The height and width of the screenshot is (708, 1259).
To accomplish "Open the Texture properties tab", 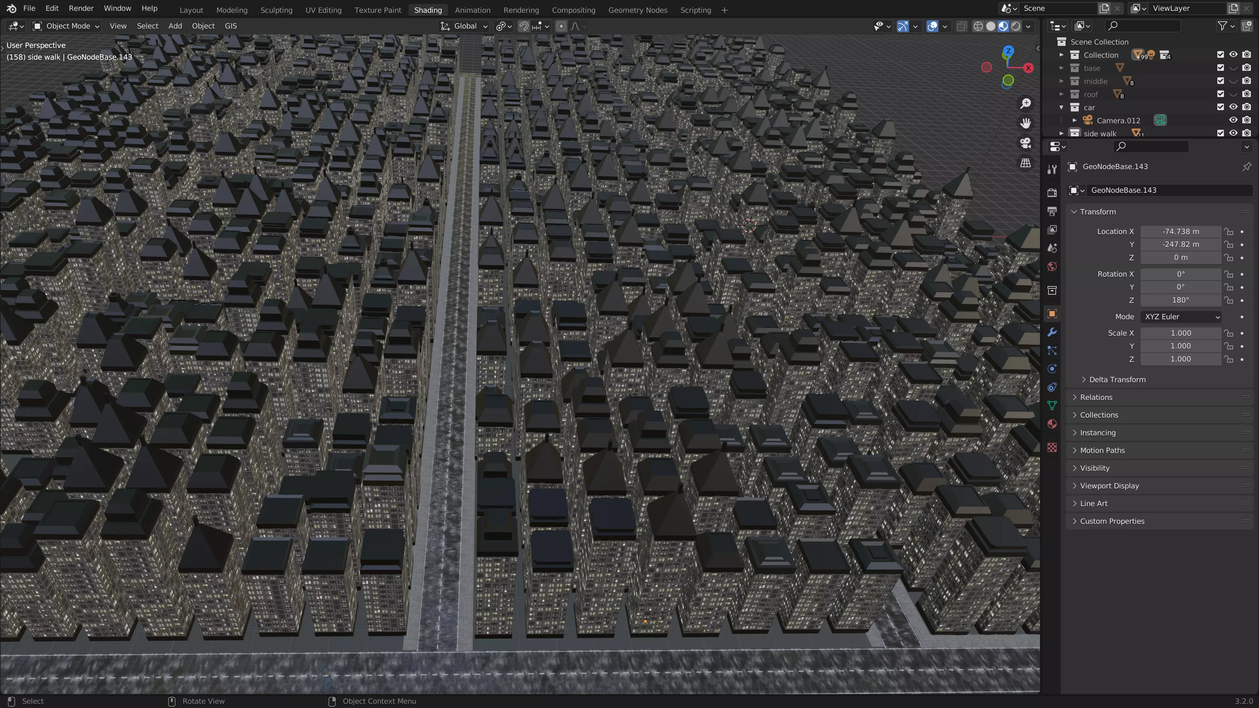I will 1052,447.
